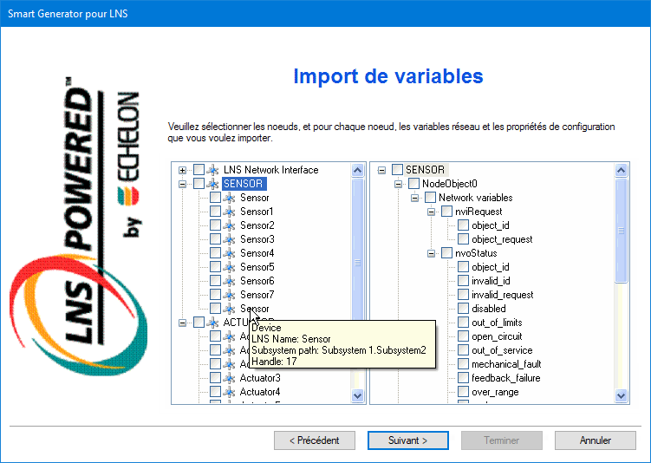Expand the LNS Network Interface node
651x463 pixels.
(x=182, y=170)
